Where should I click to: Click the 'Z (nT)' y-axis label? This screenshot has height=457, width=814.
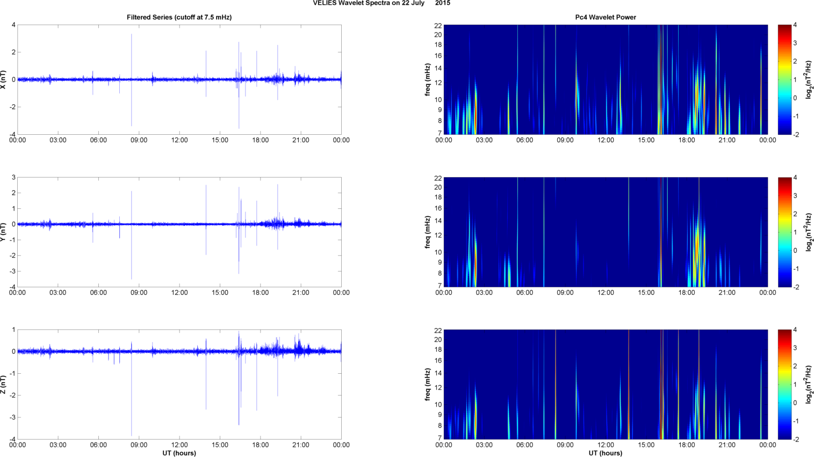(x=4, y=385)
